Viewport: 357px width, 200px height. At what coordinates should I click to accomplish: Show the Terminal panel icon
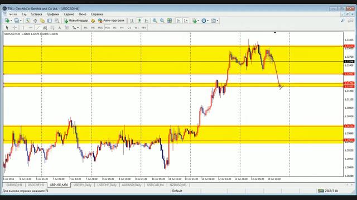[50, 21]
